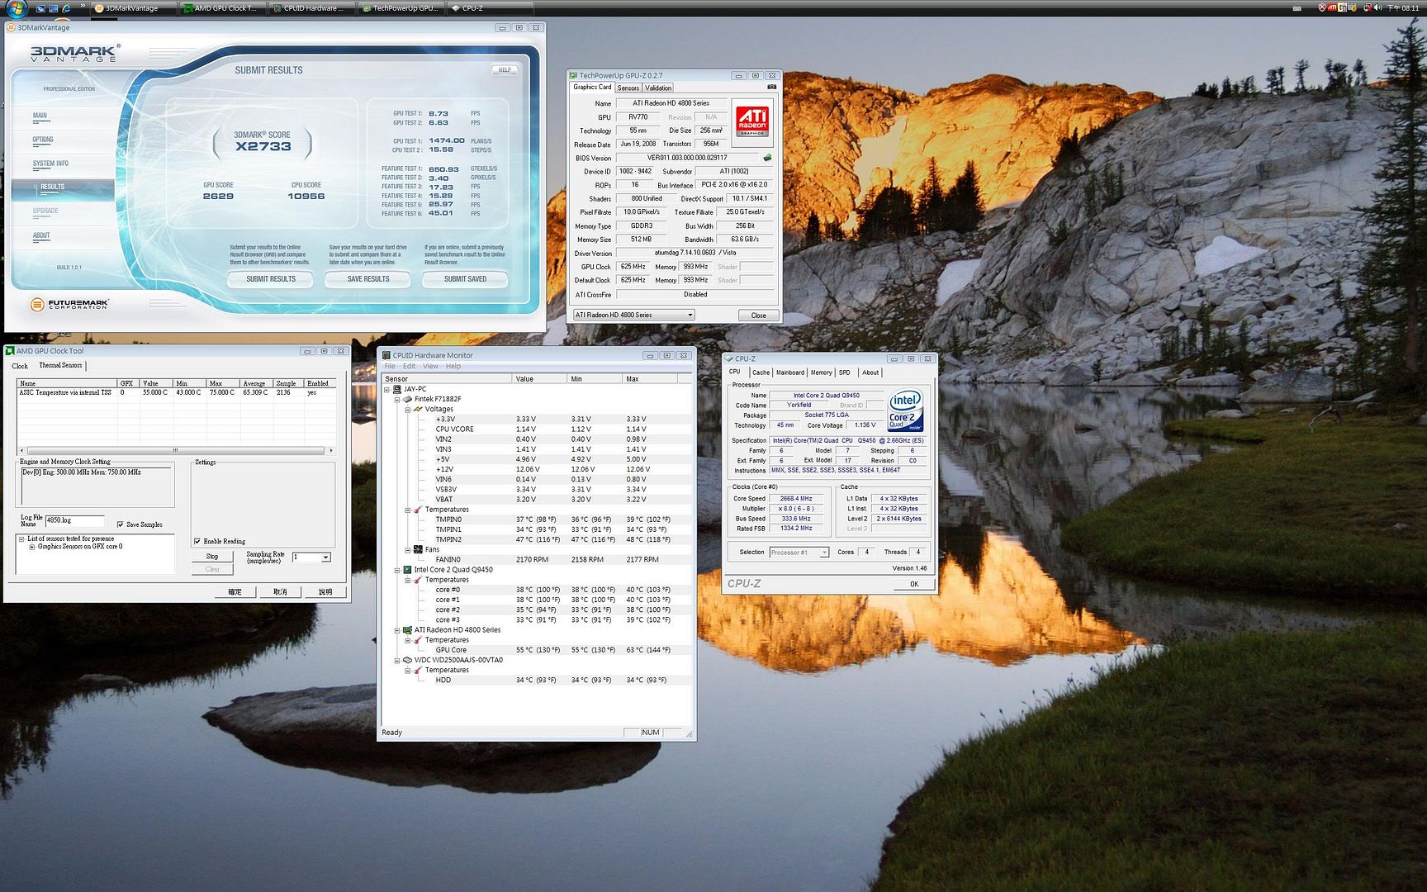The width and height of the screenshot is (1427, 892).
Task: Click the Average column header in Clock Tool
Action: (x=257, y=383)
